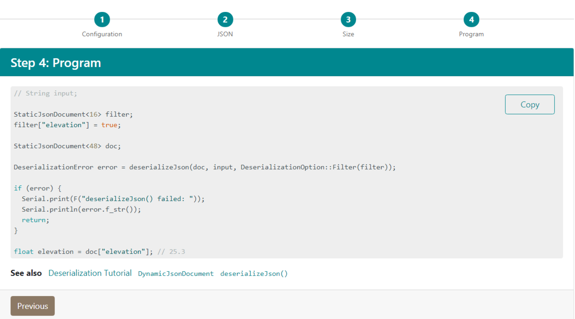Image resolution: width=575 pixels, height=319 pixels.
Task: Click the 'Step 4: Program' heading
Action: [x=56, y=63]
